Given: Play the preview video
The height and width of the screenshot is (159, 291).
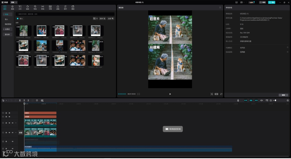Looking at the screenshot, I should click(170, 94).
